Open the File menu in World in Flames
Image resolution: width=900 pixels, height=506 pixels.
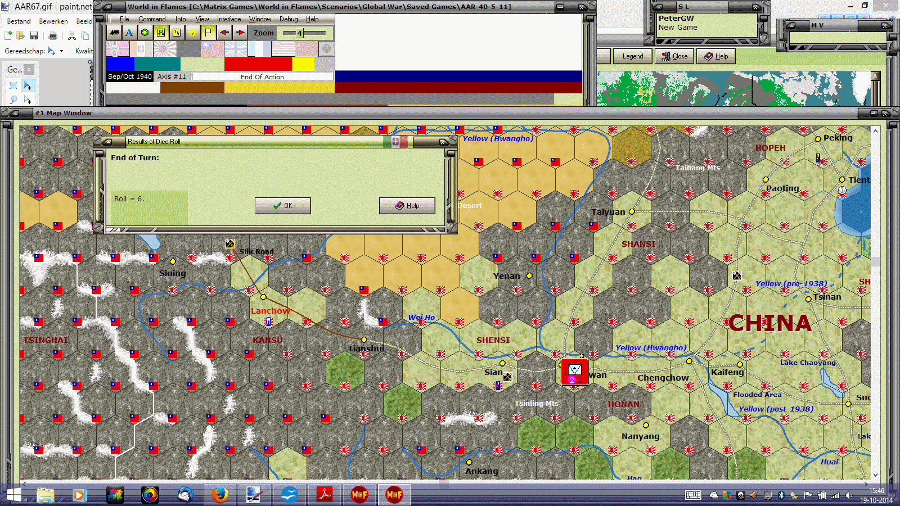coord(124,19)
